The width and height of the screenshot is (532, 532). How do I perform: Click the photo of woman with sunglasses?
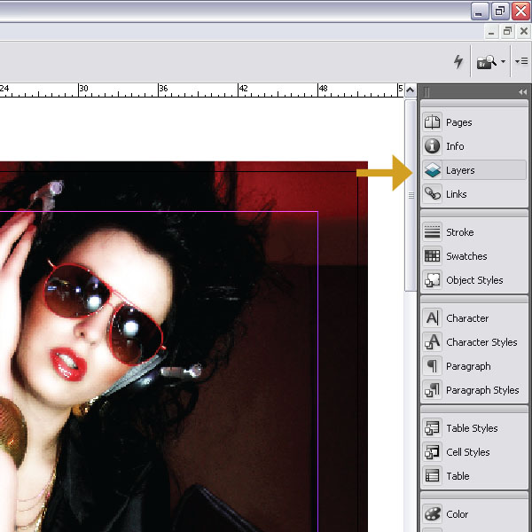pos(184,347)
